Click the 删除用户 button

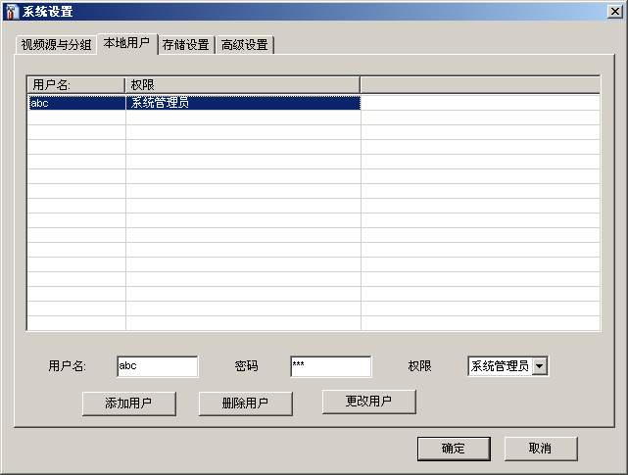tap(246, 404)
